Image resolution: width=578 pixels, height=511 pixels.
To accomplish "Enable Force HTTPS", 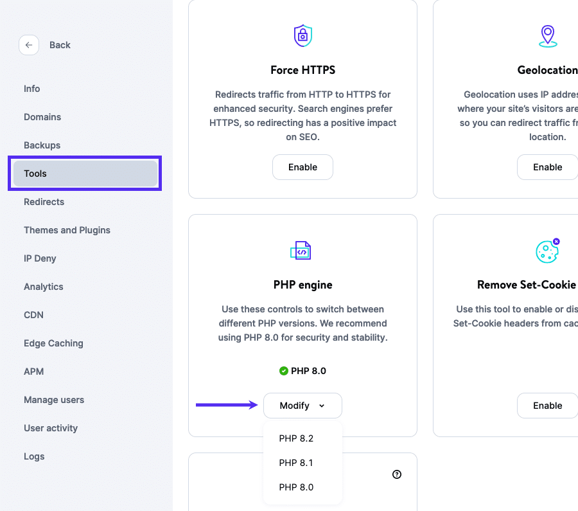I will 302,166.
